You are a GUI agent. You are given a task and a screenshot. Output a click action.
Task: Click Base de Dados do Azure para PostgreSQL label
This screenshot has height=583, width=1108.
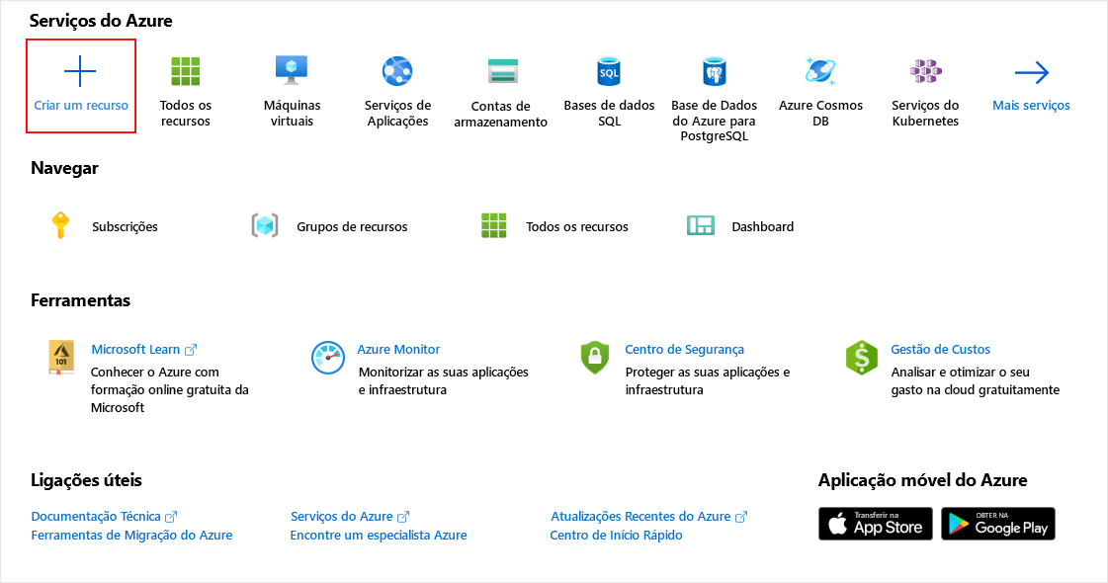[714, 121]
